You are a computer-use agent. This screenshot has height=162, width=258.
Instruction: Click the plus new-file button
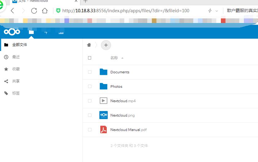point(106,45)
